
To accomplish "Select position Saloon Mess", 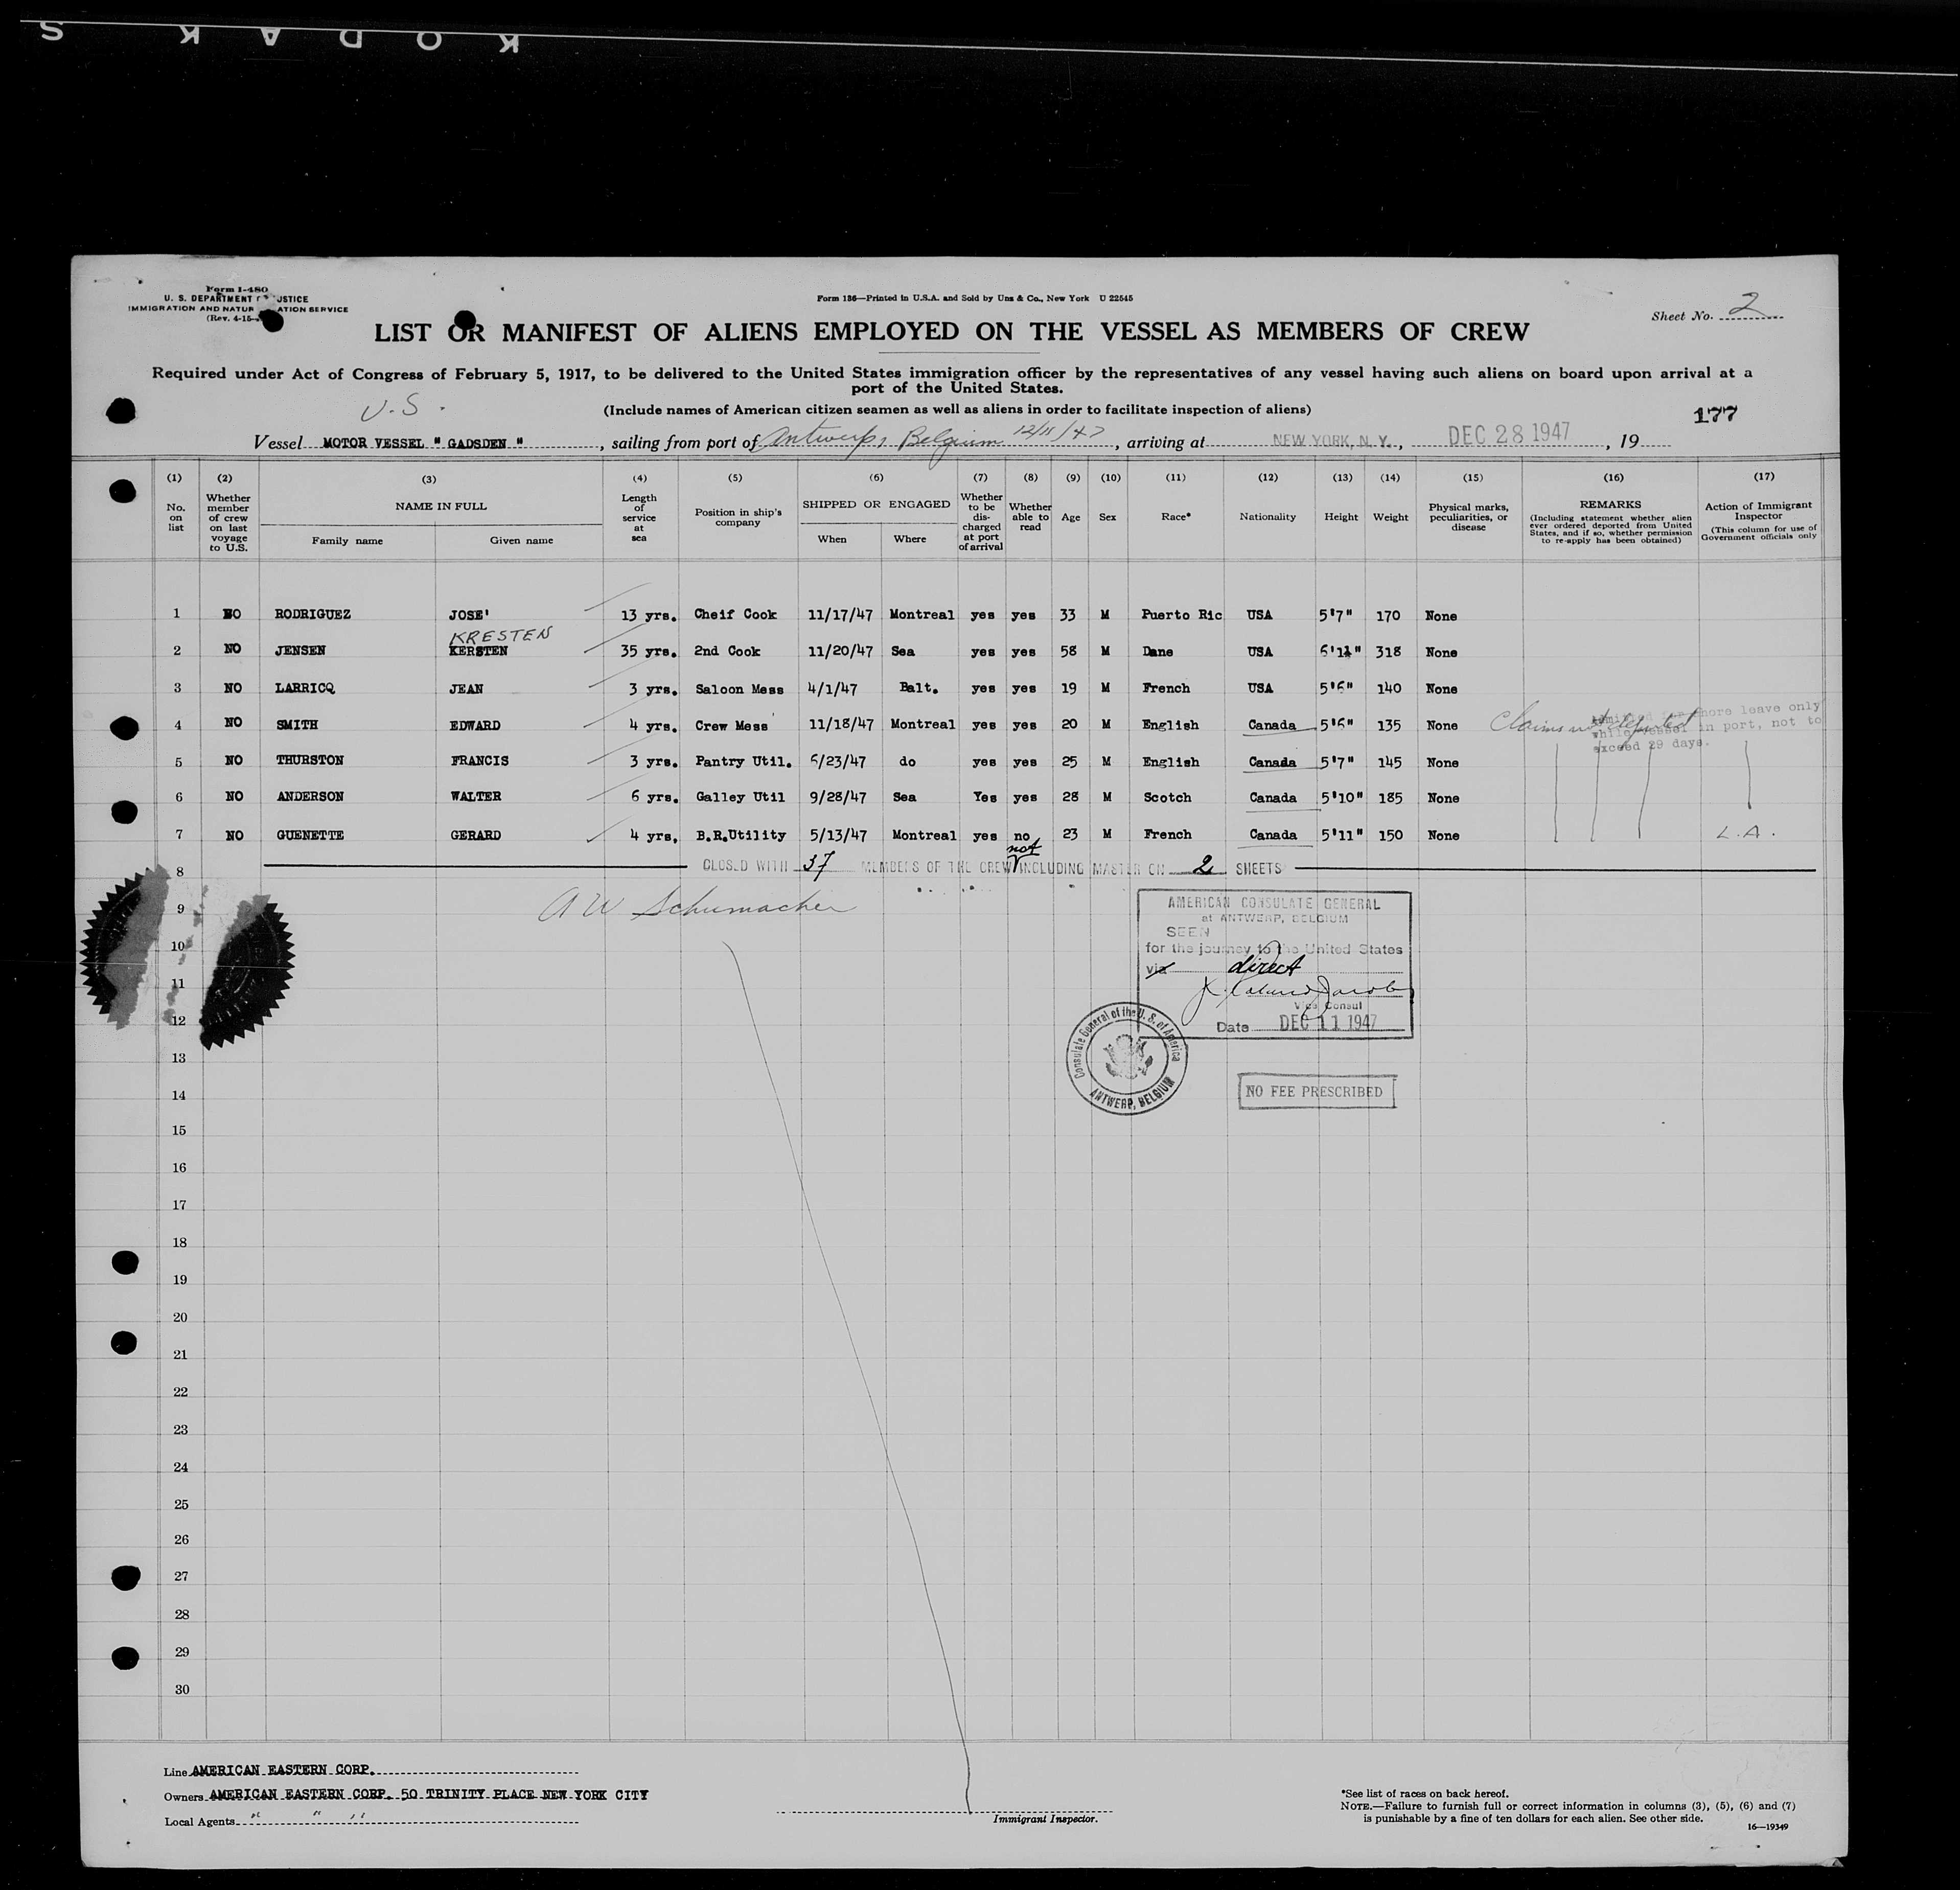I will pyautogui.click(x=739, y=689).
